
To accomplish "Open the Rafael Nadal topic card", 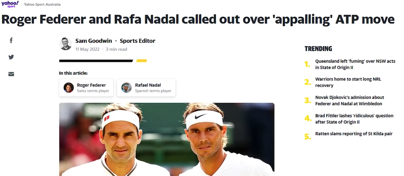I will tap(146, 88).
